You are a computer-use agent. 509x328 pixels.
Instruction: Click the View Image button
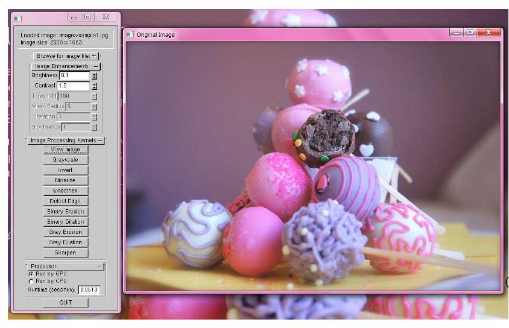[x=66, y=150]
